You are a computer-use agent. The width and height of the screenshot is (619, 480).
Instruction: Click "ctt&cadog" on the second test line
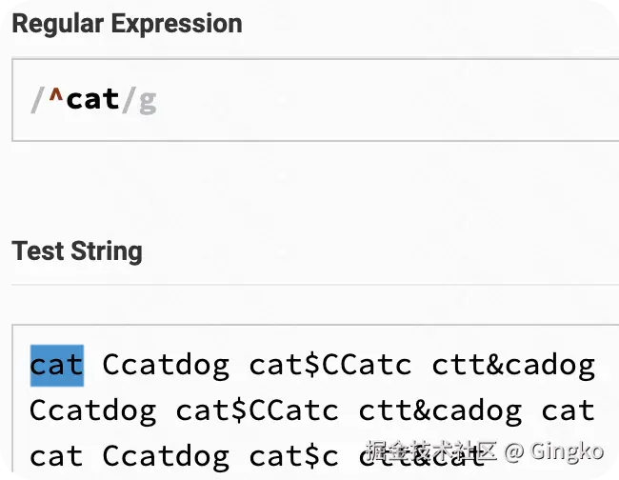point(440,411)
